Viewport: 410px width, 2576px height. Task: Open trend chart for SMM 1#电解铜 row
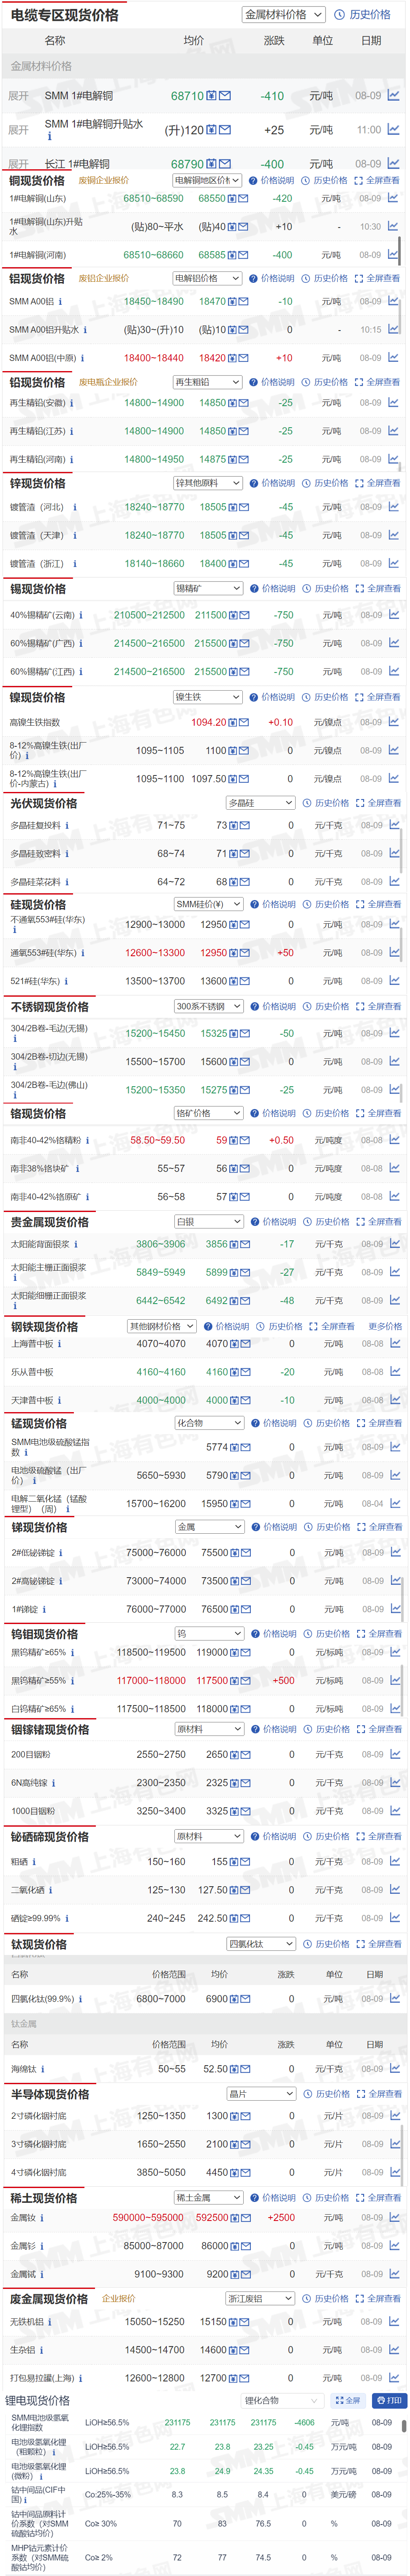(393, 96)
